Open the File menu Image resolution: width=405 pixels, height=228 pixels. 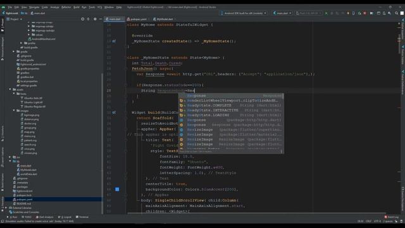coord(10,7)
